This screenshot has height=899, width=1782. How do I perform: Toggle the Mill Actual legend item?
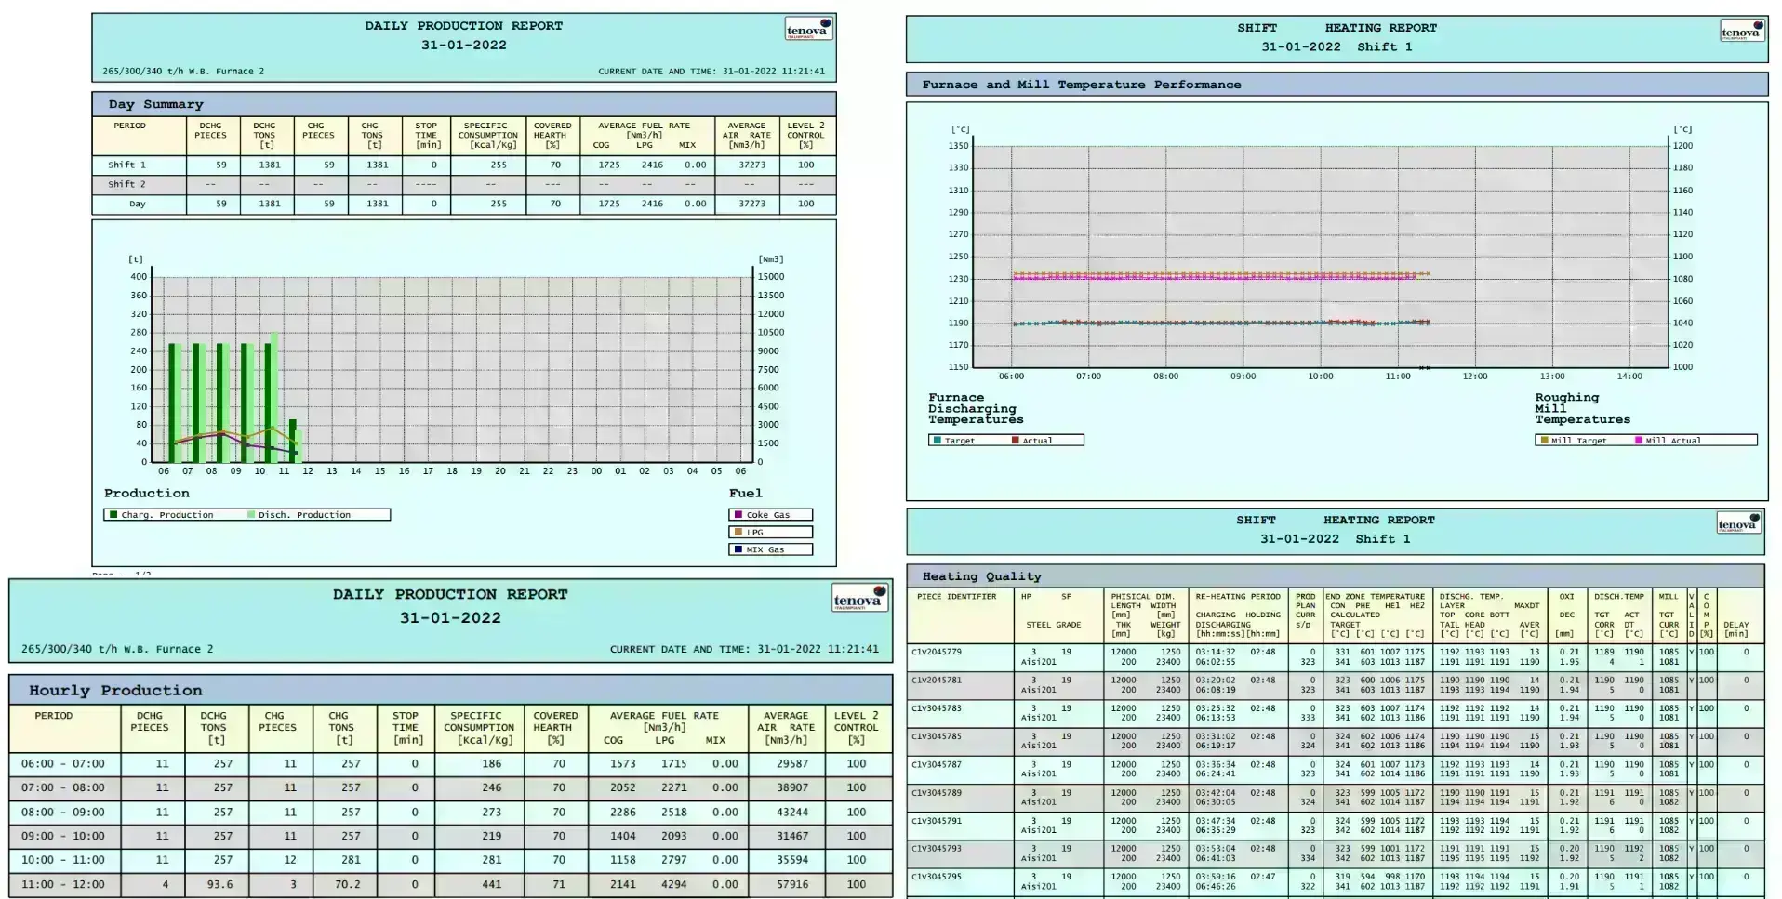pos(1669,441)
